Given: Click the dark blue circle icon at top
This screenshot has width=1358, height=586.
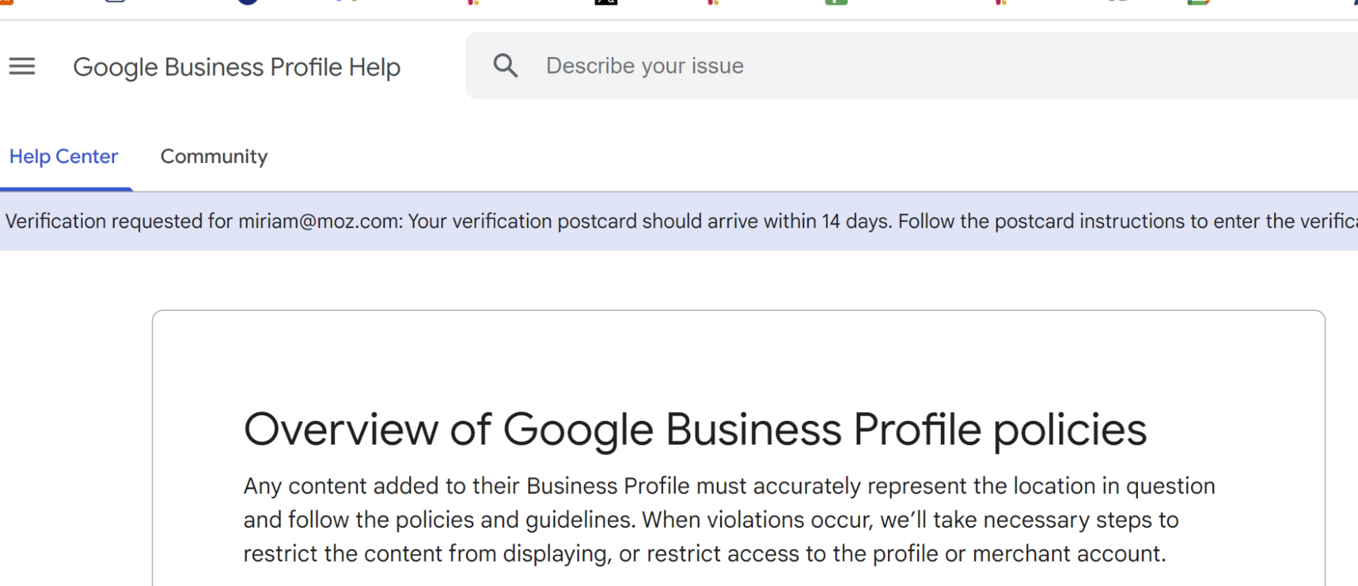Looking at the screenshot, I should [248, 2].
